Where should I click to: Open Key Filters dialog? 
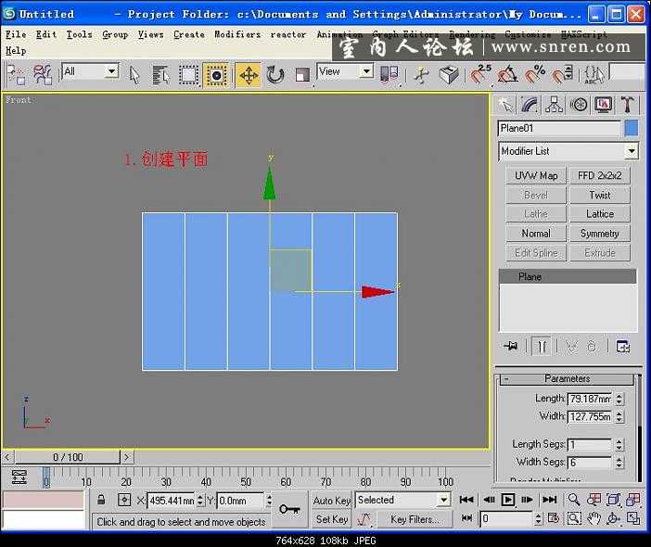pyautogui.click(x=414, y=519)
